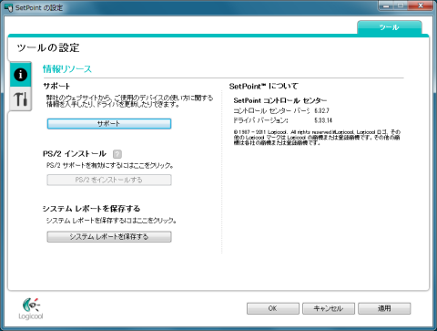Click the サポート button
This screenshot has height=331, width=437.
[109, 124]
